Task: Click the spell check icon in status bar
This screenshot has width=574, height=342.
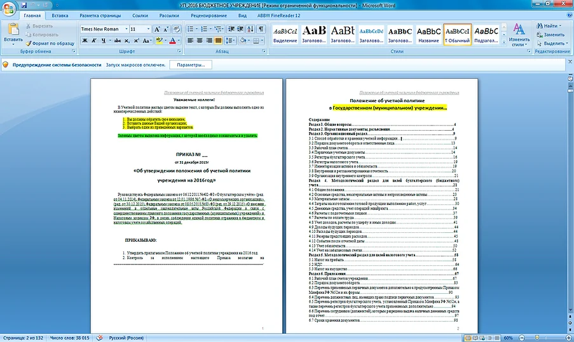Action: pyautogui.click(x=99, y=338)
